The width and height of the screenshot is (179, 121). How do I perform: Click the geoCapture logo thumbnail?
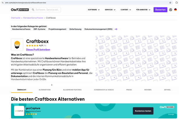coord(19,111)
